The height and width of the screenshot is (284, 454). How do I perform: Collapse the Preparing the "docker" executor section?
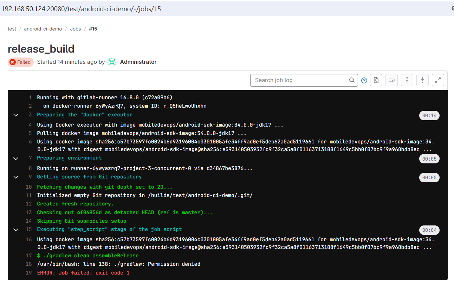[x=16, y=115]
